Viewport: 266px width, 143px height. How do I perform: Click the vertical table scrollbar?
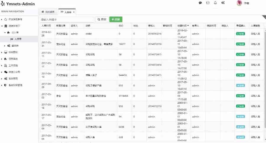click(265, 79)
